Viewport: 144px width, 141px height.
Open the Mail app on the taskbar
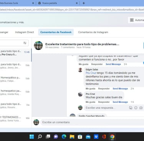88,137
